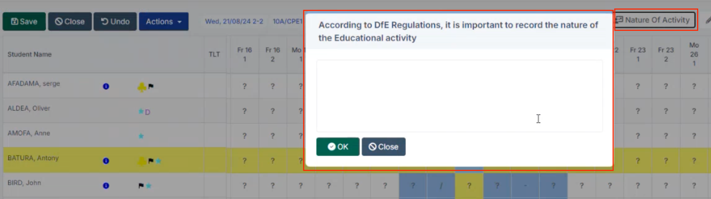
Task: Click Undo in the toolbar
Action: point(115,22)
